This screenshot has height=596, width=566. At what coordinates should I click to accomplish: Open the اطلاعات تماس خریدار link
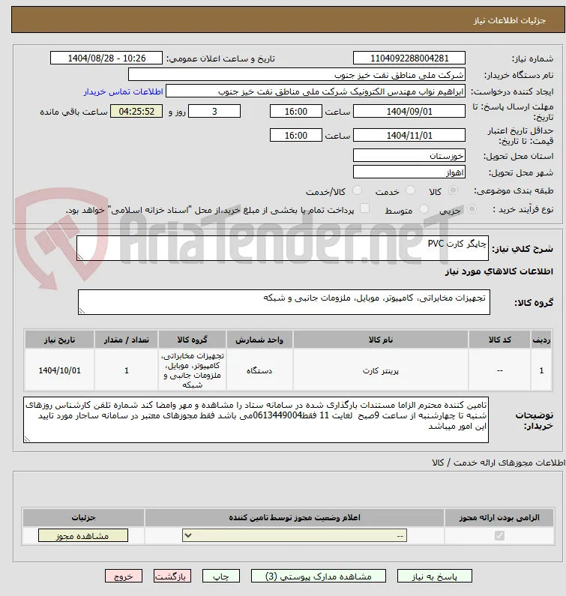pyautogui.click(x=123, y=92)
